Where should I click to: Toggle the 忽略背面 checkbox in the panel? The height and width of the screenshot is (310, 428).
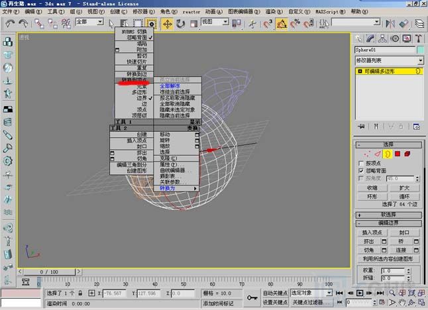(361, 171)
